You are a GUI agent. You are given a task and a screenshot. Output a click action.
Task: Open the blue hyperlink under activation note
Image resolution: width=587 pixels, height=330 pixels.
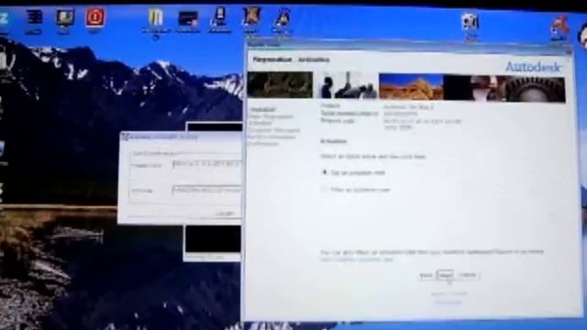click(x=357, y=258)
